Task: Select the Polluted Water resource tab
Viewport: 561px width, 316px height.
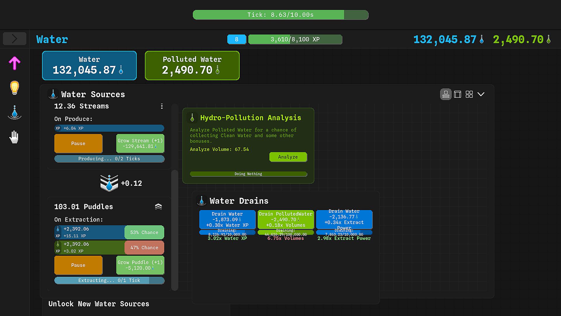Action: (192, 65)
